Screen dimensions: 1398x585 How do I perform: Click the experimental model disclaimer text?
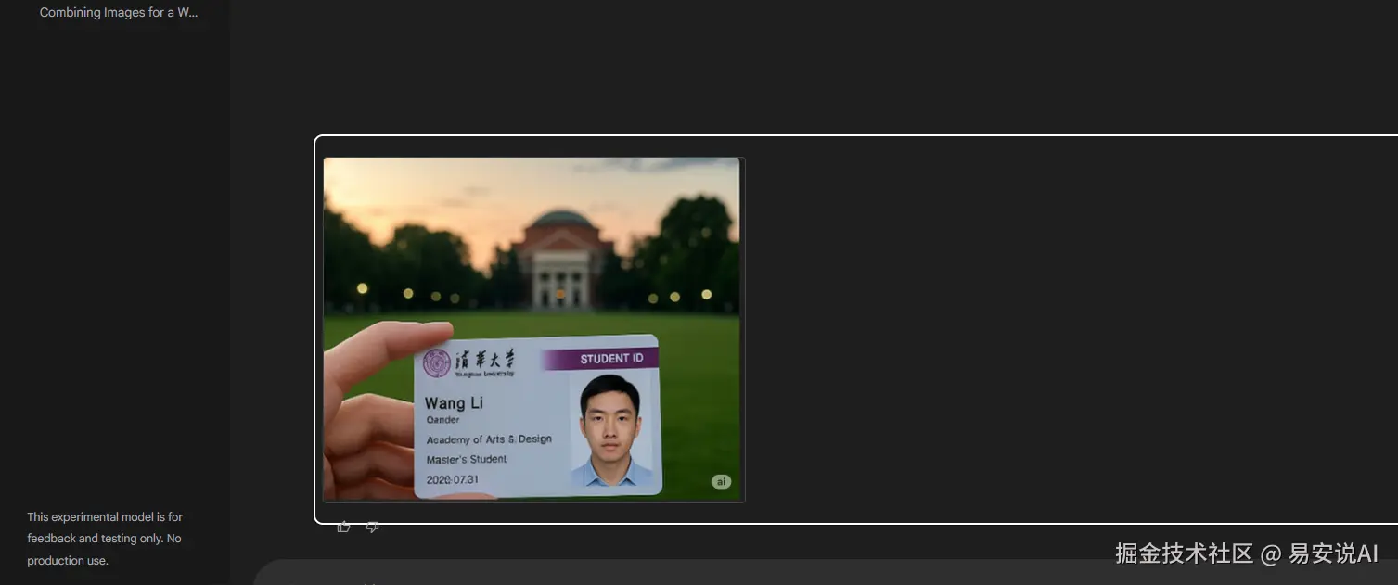coord(105,539)
